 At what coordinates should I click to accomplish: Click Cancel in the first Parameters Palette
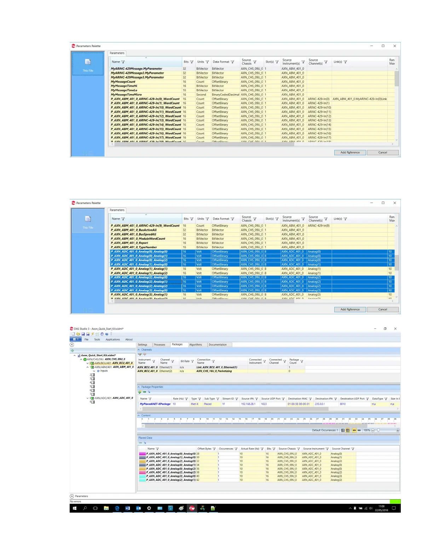pos(382,152)
